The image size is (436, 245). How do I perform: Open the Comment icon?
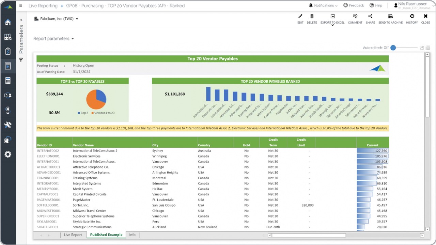pos(355,16)
